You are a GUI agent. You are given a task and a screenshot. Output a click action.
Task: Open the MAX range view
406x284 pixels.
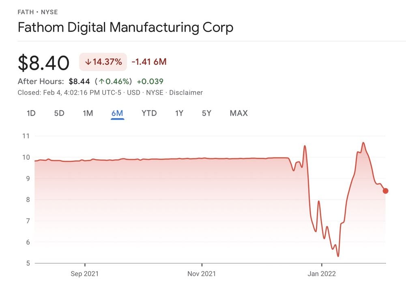[x=238, y=113]
